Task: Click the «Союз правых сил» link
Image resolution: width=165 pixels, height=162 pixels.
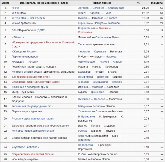Action: 24,23
